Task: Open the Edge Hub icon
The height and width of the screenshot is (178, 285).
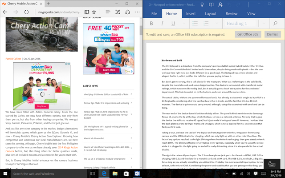Action: 108,12
